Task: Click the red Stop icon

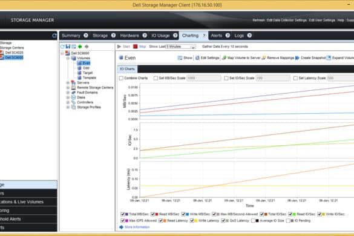Action: click(135, 47)
